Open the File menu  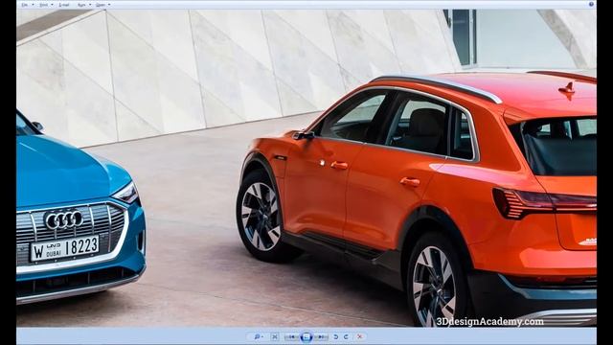[x=27, y=5]
